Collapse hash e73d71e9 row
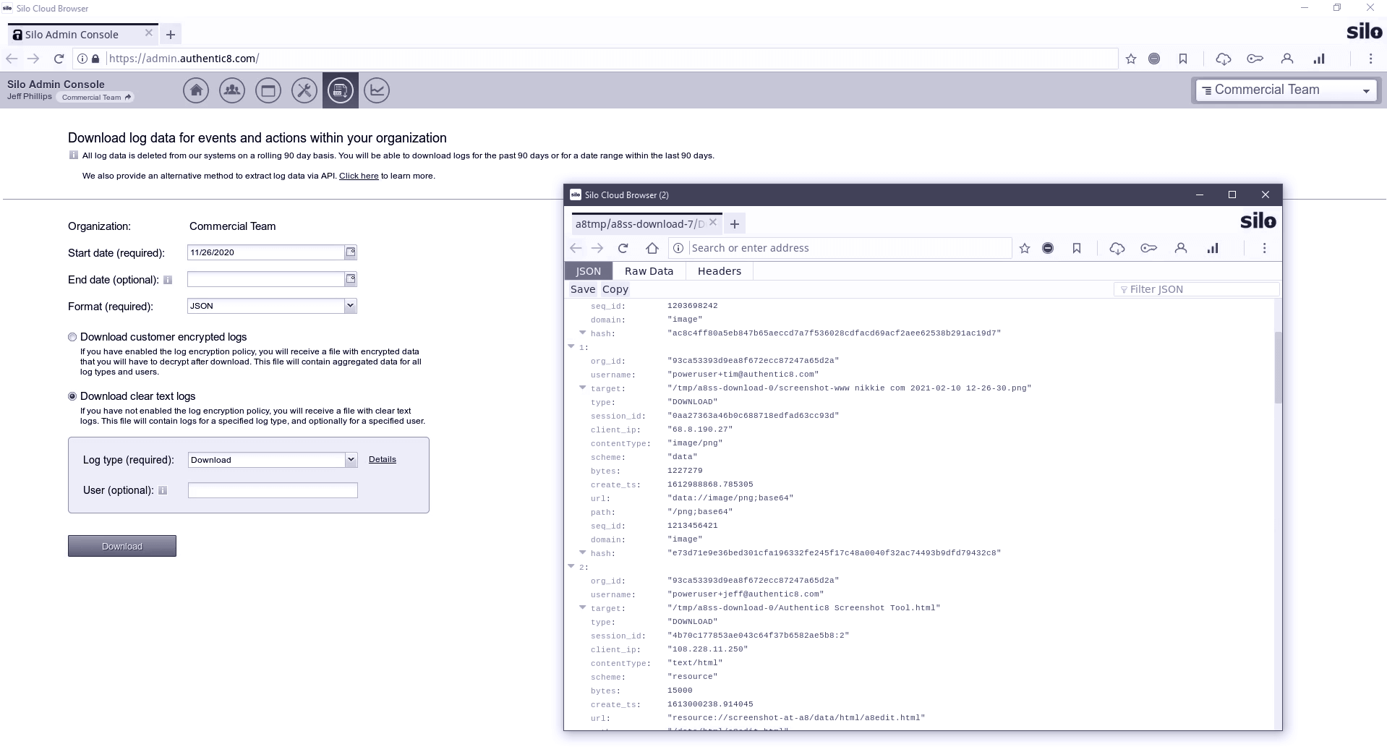The image size is (1387, 752). point(582,553)
